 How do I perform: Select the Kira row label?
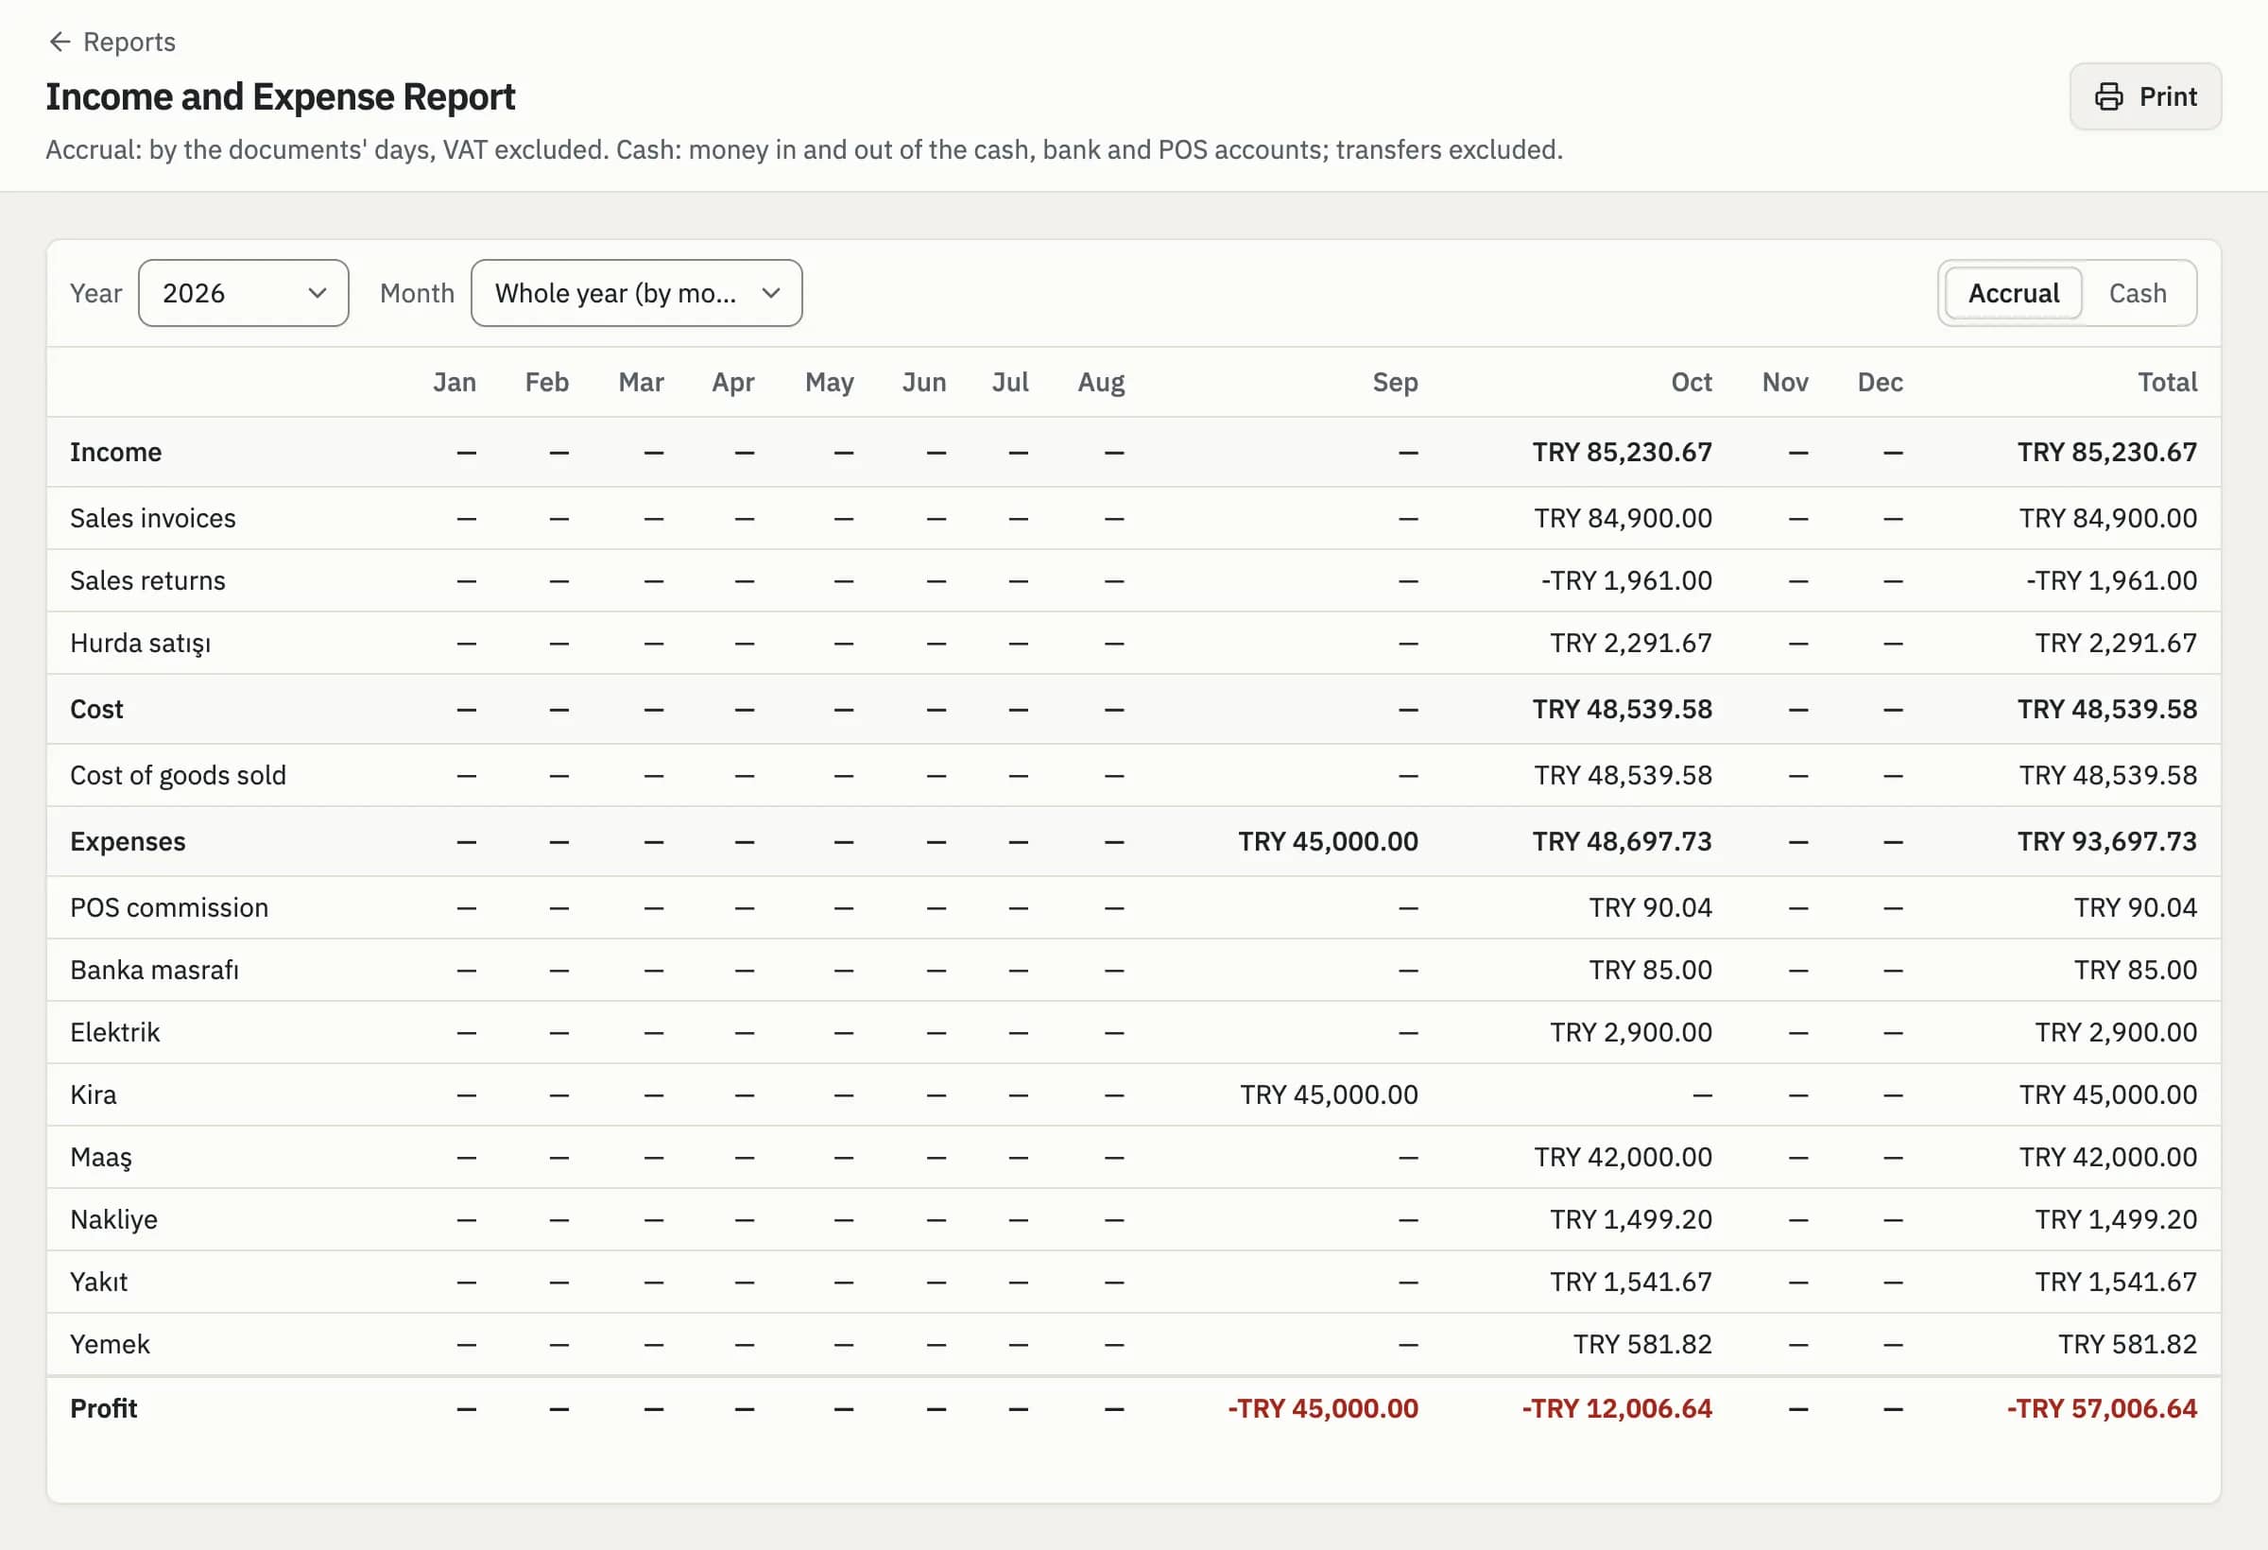[x=93, y=1095]
